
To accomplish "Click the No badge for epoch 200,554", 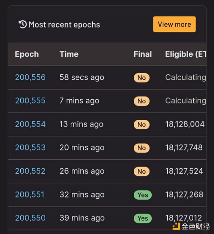I will (x=142, y=125).
